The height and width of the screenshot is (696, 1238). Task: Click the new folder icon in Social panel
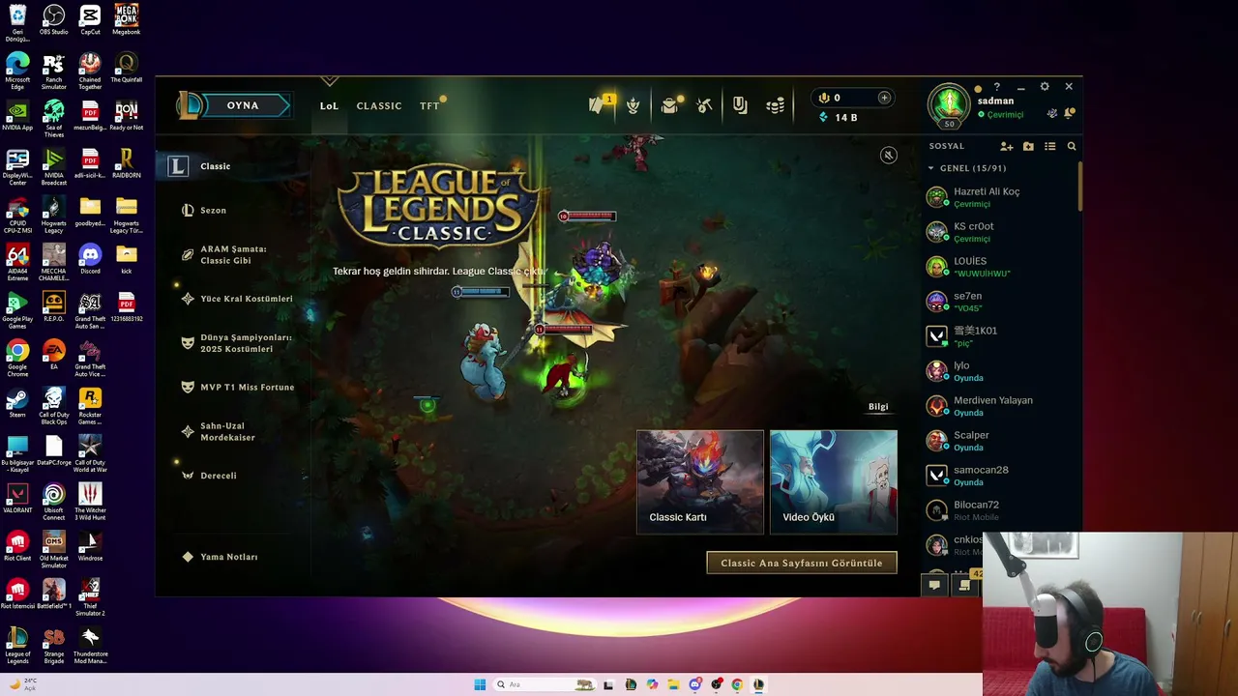[x=1028, y=146]
